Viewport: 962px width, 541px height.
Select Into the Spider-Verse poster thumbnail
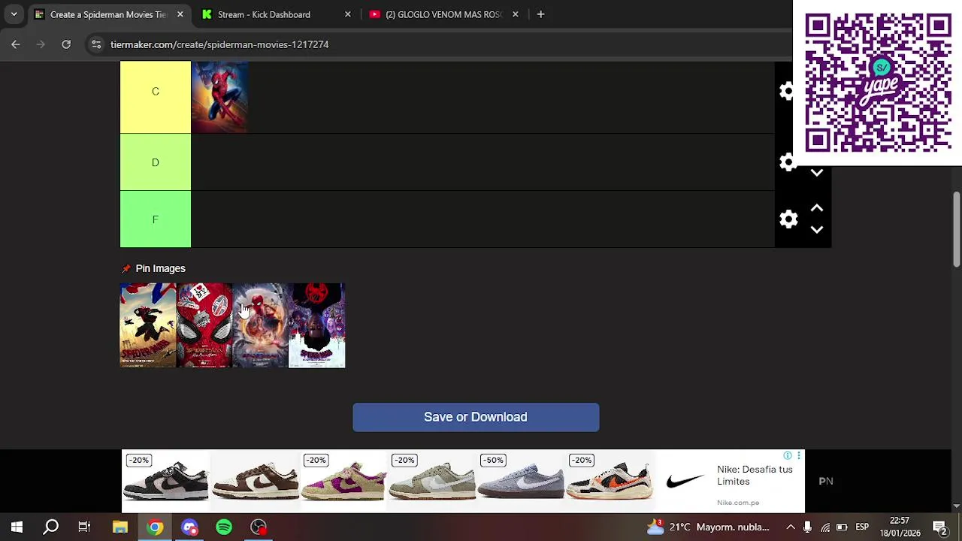click(148, 325)
